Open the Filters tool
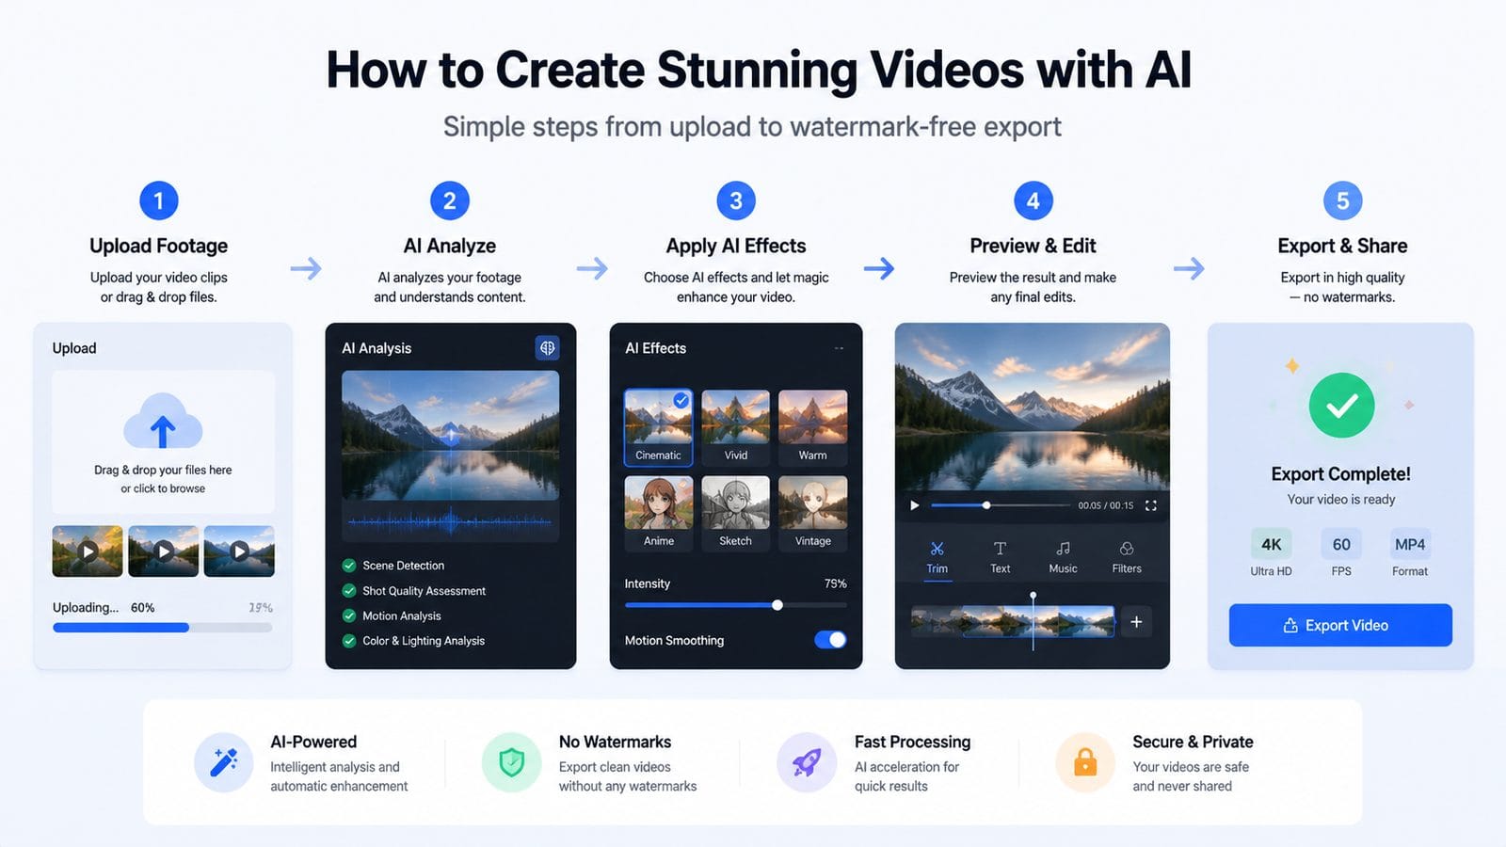 coord(1127,557)
